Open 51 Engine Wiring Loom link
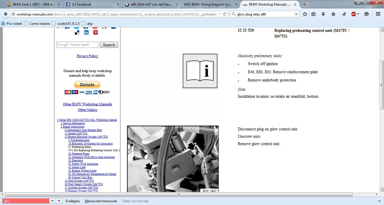Screen dimensions: 384x205 82,170
